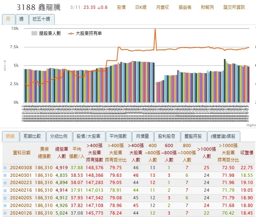Click the 總股東人數 column header
The image size is (256, 217).
point(62,153)
